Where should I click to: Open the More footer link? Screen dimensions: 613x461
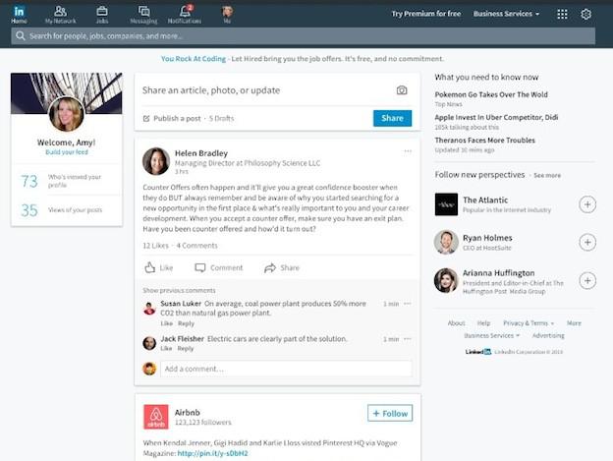pos(574,323)
